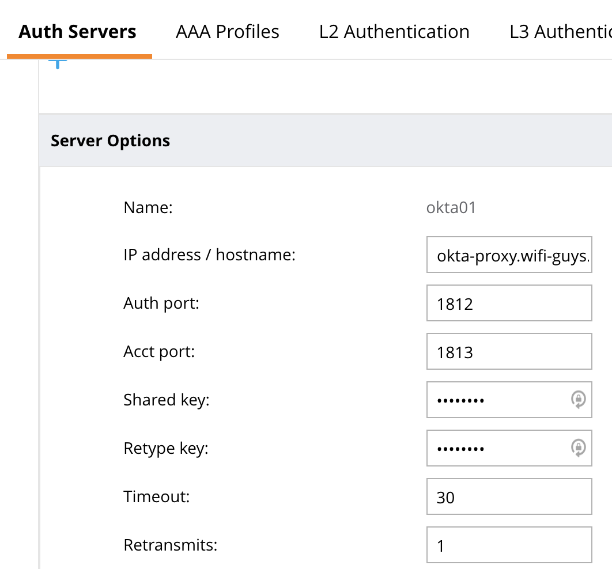Click the reveal lock icon in Retype key field
This screenshot has height=569, width=612.
tap(579, 448)
